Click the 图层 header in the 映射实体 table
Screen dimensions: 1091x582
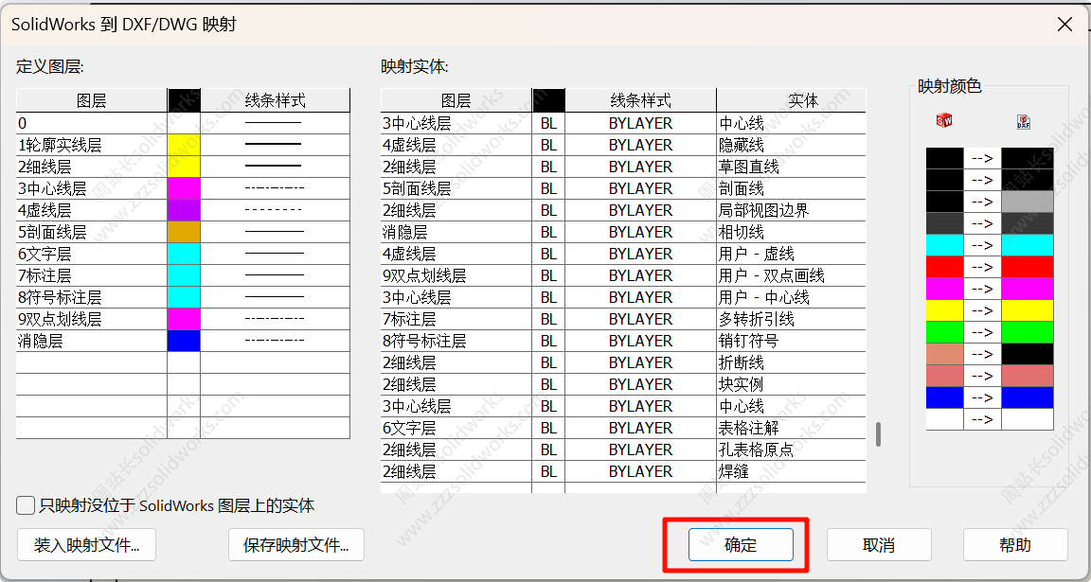tap(456, 101)
